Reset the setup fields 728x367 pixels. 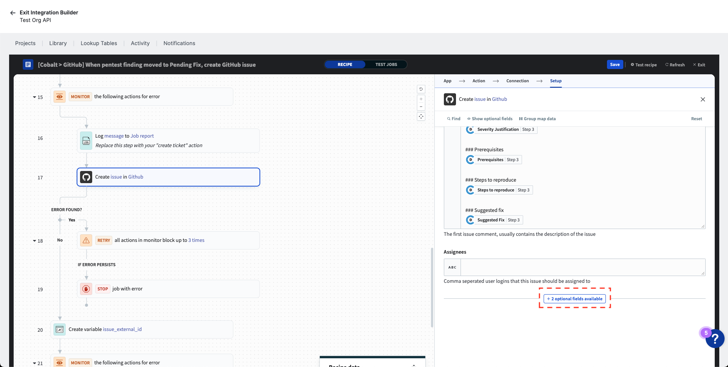[x=697, y=119]
